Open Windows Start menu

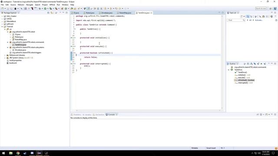click(x=3, y=153)
